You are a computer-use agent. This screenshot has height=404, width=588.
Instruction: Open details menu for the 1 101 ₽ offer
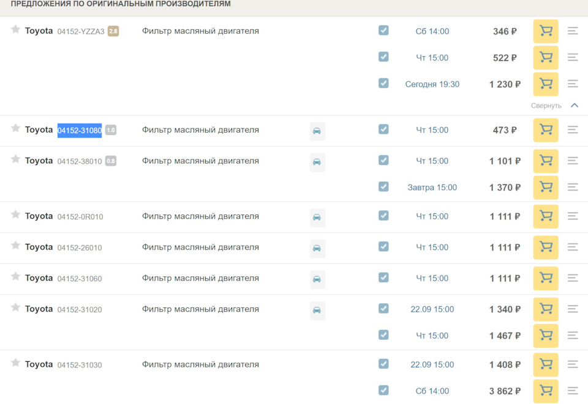[x=573, y=161]
